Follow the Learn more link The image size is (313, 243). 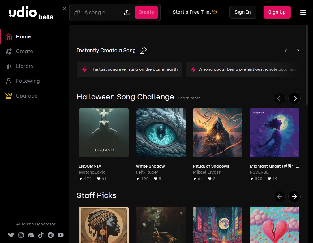(189, 98)
